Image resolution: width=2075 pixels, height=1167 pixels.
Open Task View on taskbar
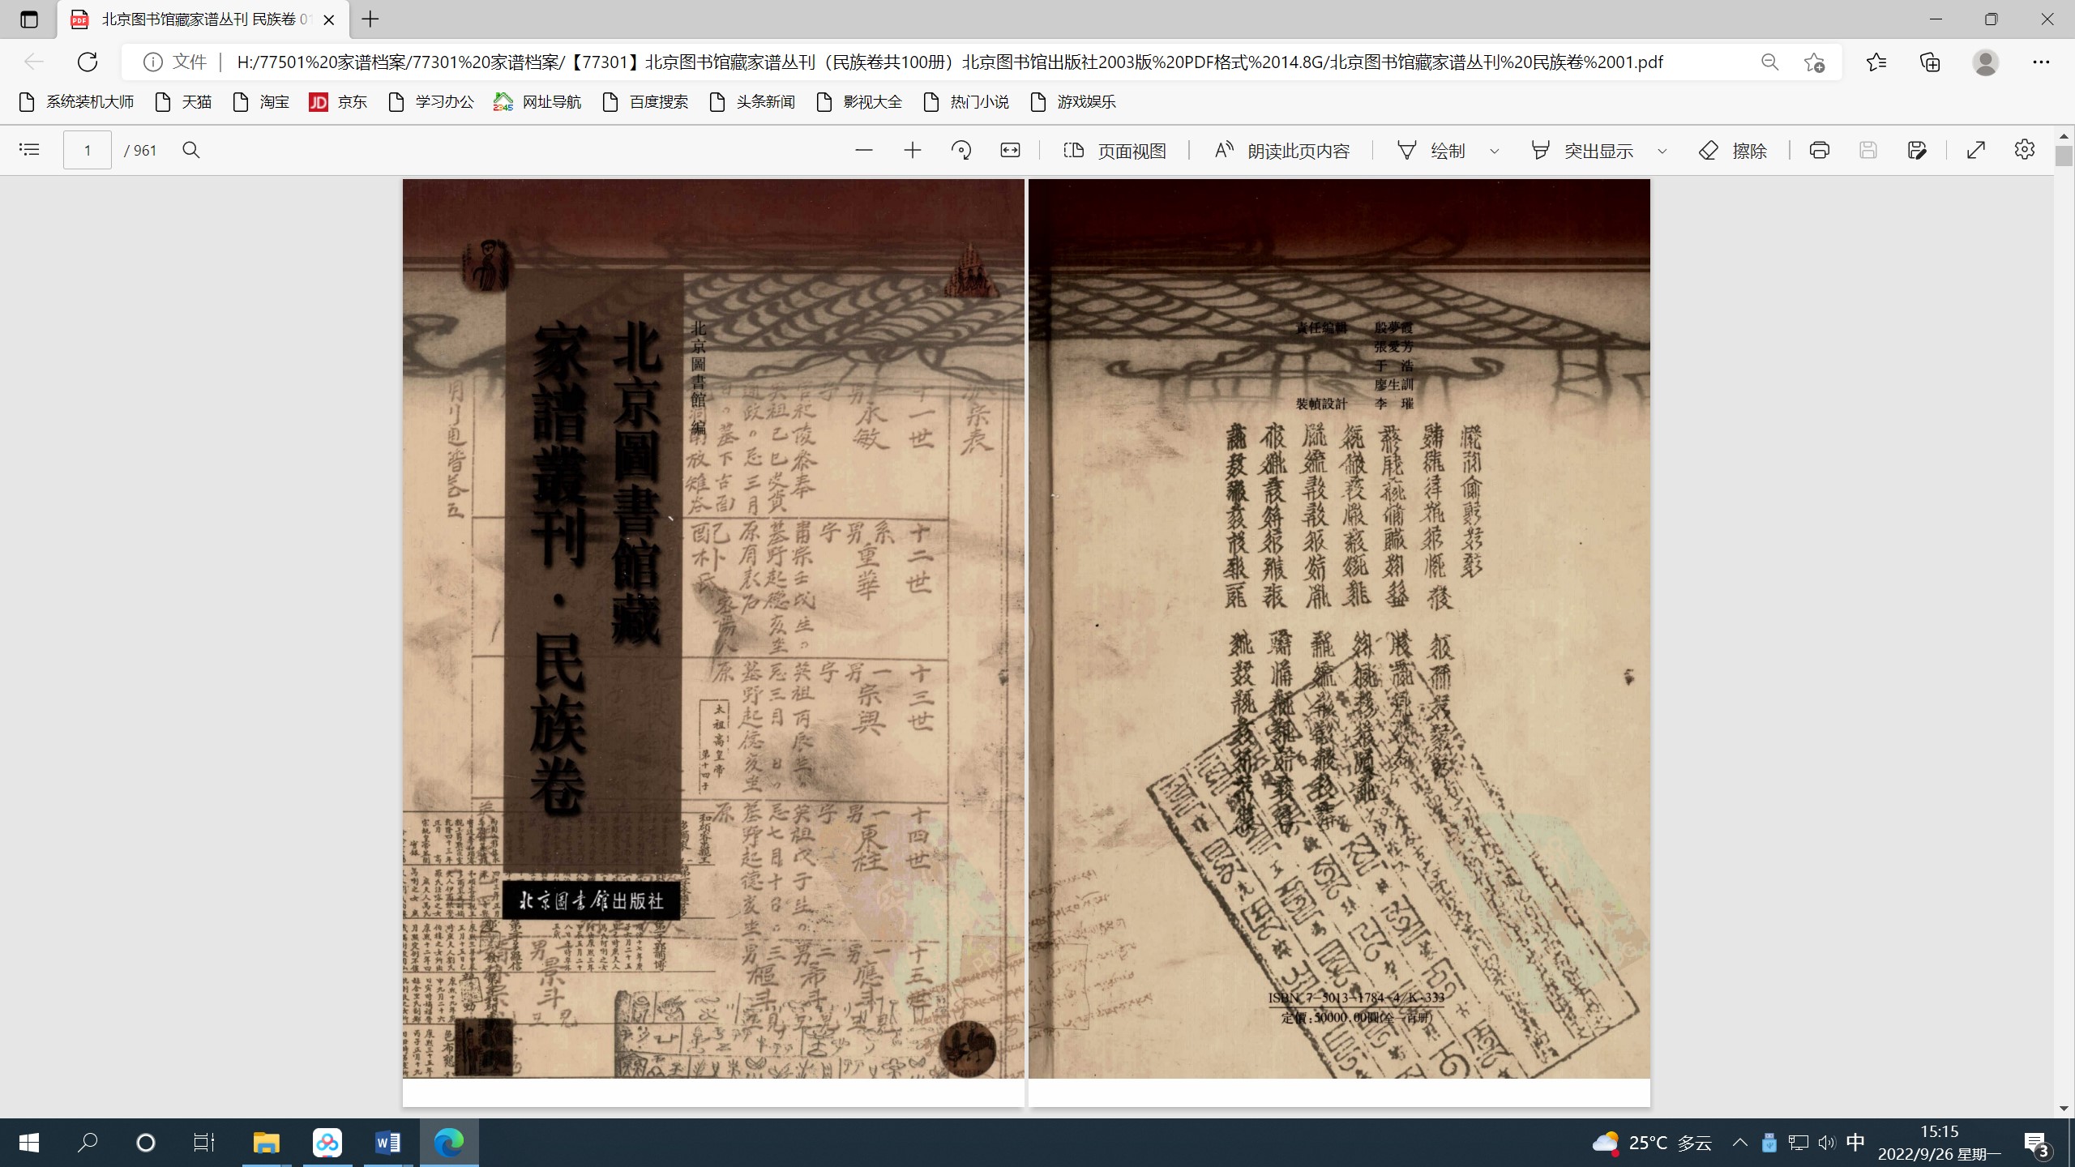tap(204, 1143)
